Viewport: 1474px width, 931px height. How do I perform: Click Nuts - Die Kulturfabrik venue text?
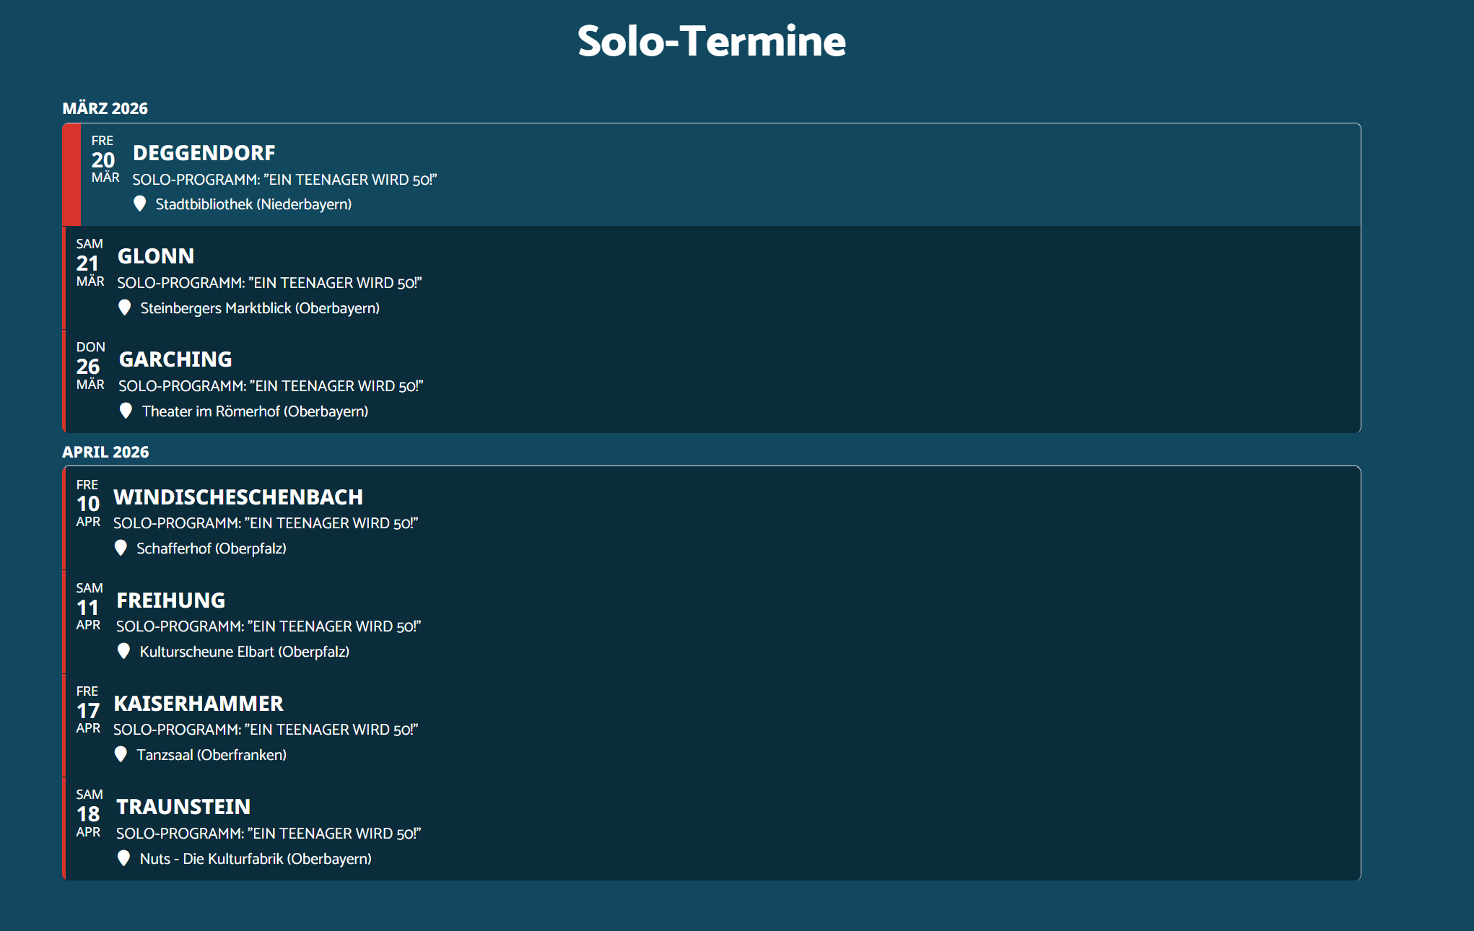pyautogui.click(x=256, y=859)
